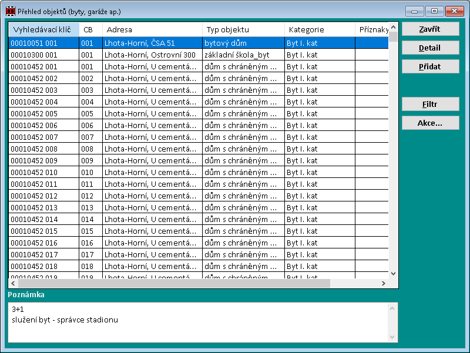Sort by the Vyhledávací klíč column header
The width and height of the screenshot is (470, 353).
coord(43,29)
